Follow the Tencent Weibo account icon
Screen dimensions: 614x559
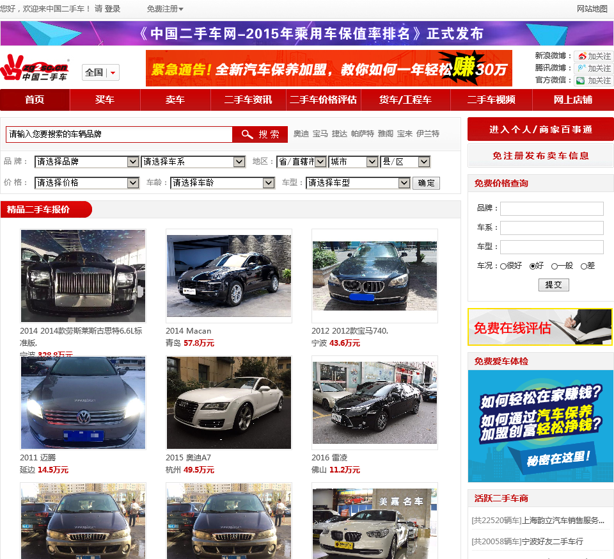pyautogui.click(x=582, y=69)
